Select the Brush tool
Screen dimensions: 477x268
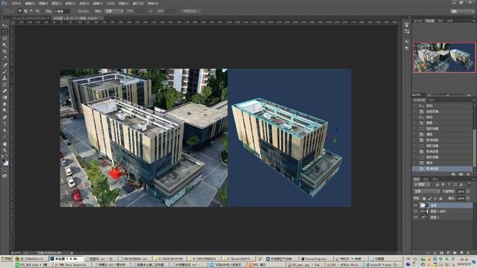coord(4,71)
